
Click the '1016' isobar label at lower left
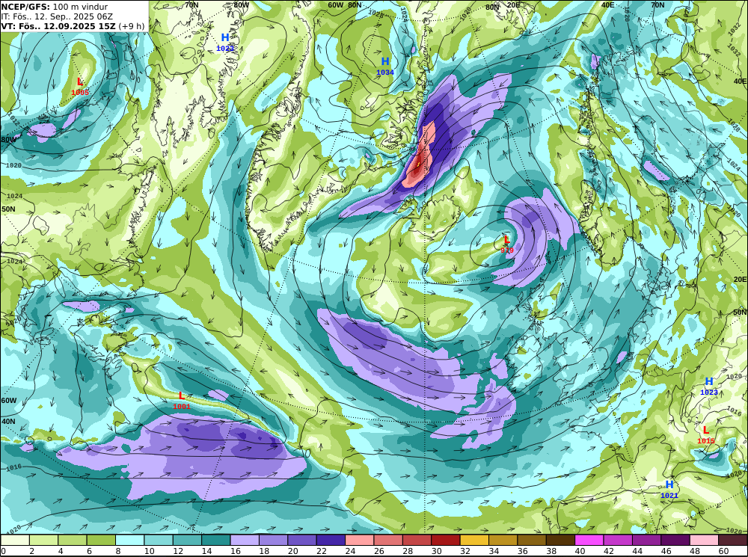click(x=13, y=467)
